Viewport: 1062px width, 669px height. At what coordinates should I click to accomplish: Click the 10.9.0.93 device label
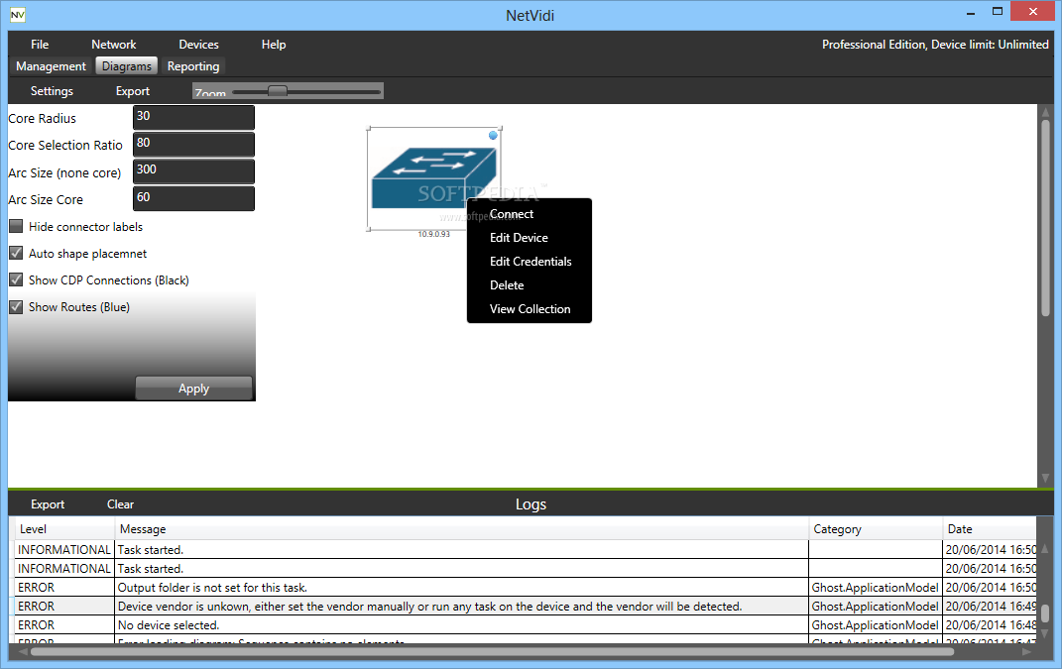coord(433,234)
